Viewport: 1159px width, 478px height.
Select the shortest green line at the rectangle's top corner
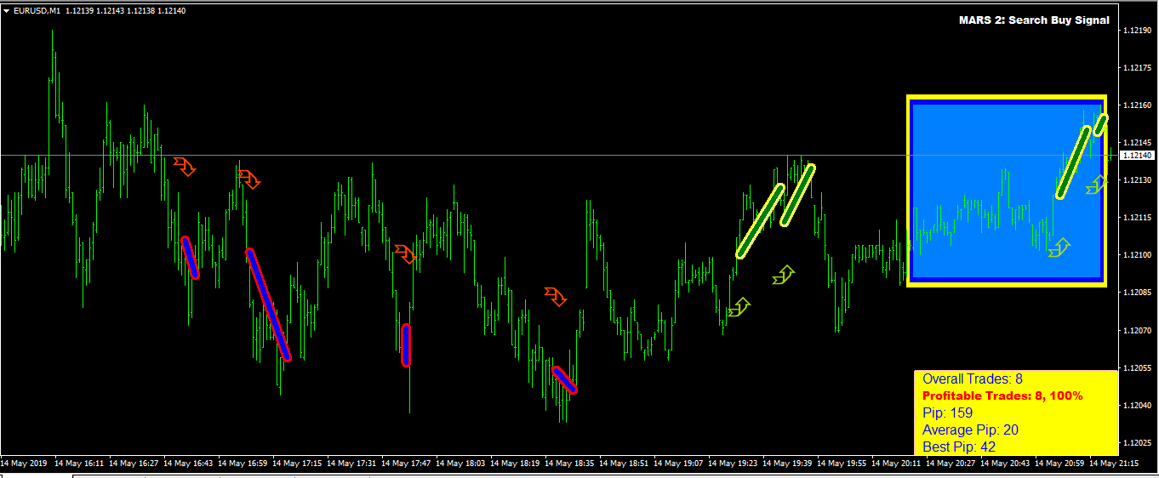point(1101,124)
